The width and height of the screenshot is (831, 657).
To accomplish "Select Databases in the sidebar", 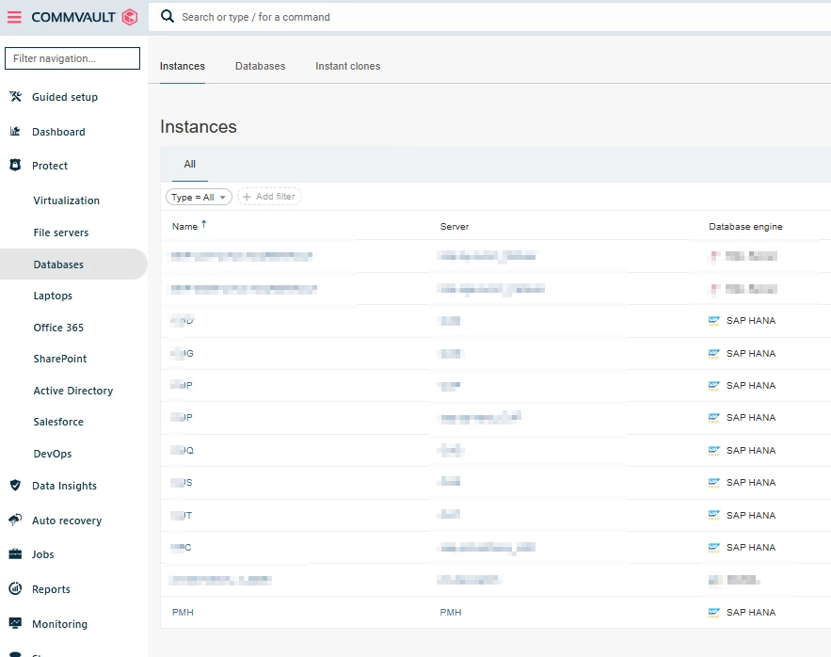I will 58,264.
